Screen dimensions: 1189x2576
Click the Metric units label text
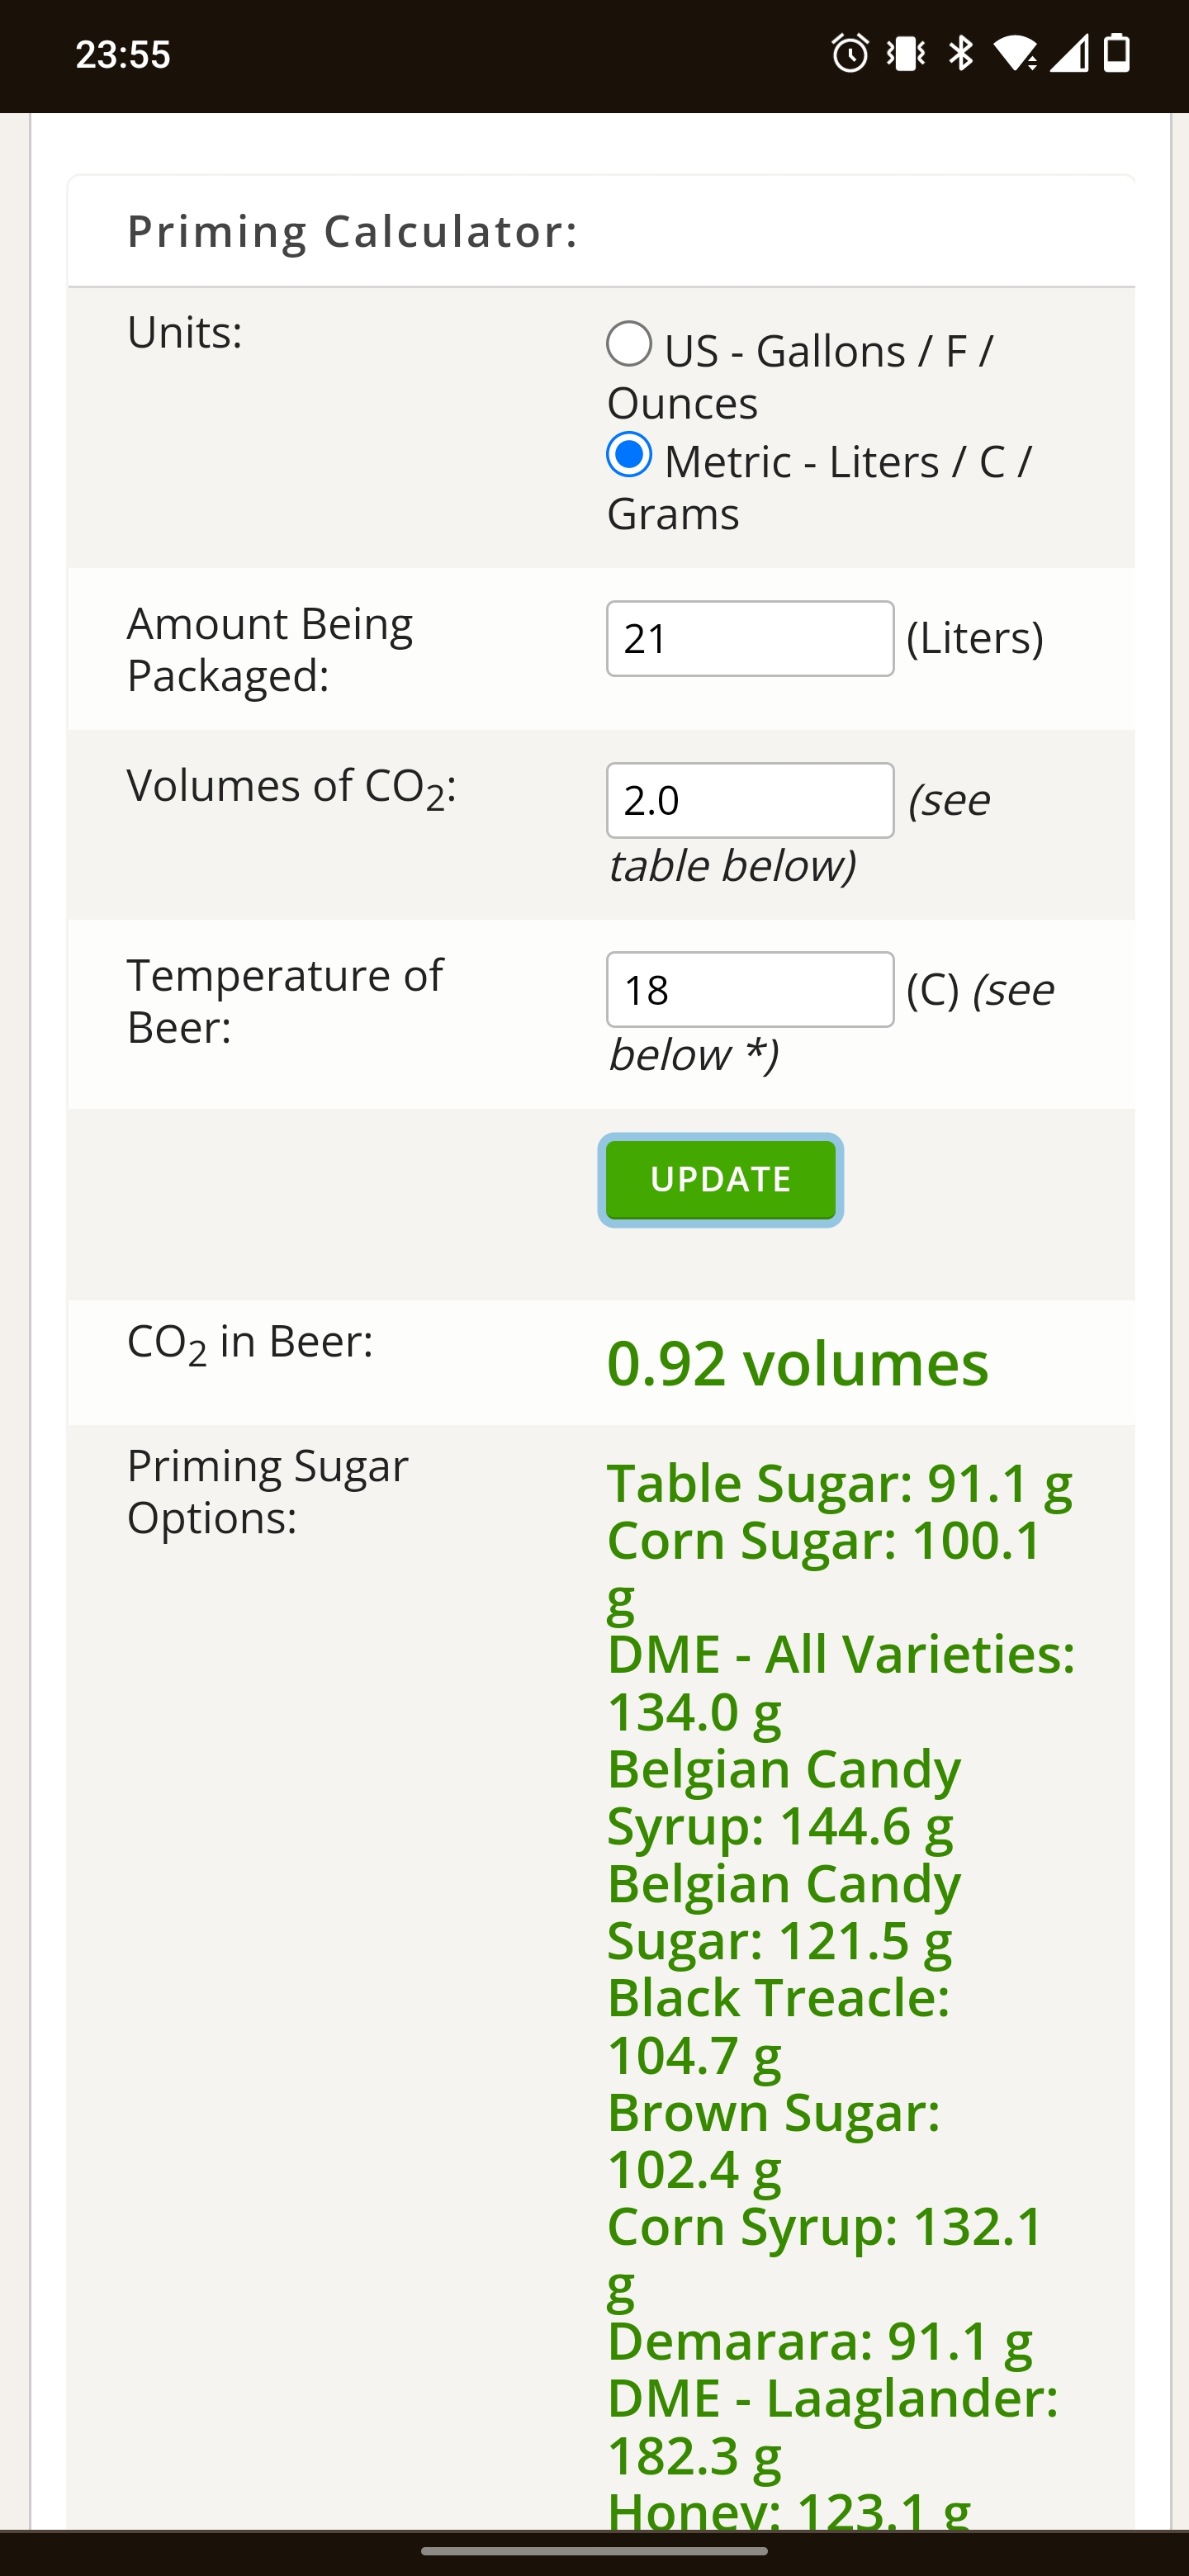(x=819, y=487)
